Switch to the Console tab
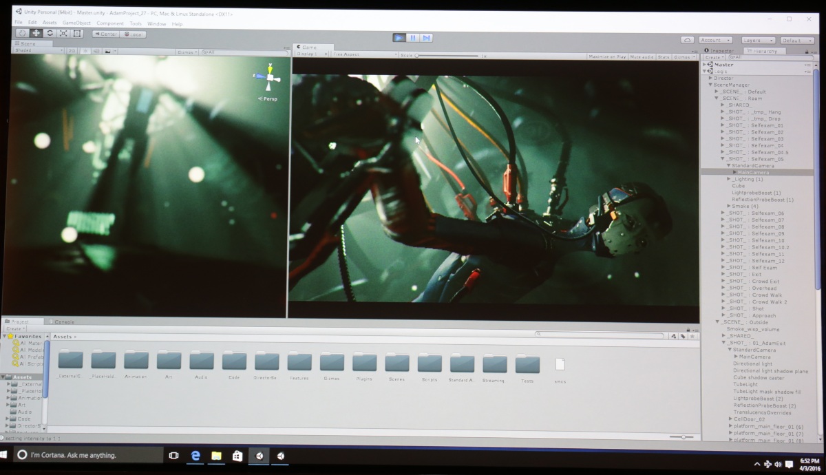The width and height of the screenshot is (826, 475). (64, 321)
